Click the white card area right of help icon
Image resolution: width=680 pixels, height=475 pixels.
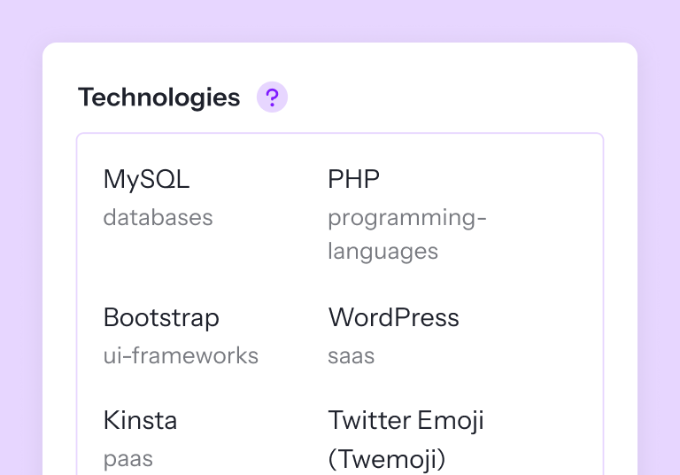coord(443,97)
